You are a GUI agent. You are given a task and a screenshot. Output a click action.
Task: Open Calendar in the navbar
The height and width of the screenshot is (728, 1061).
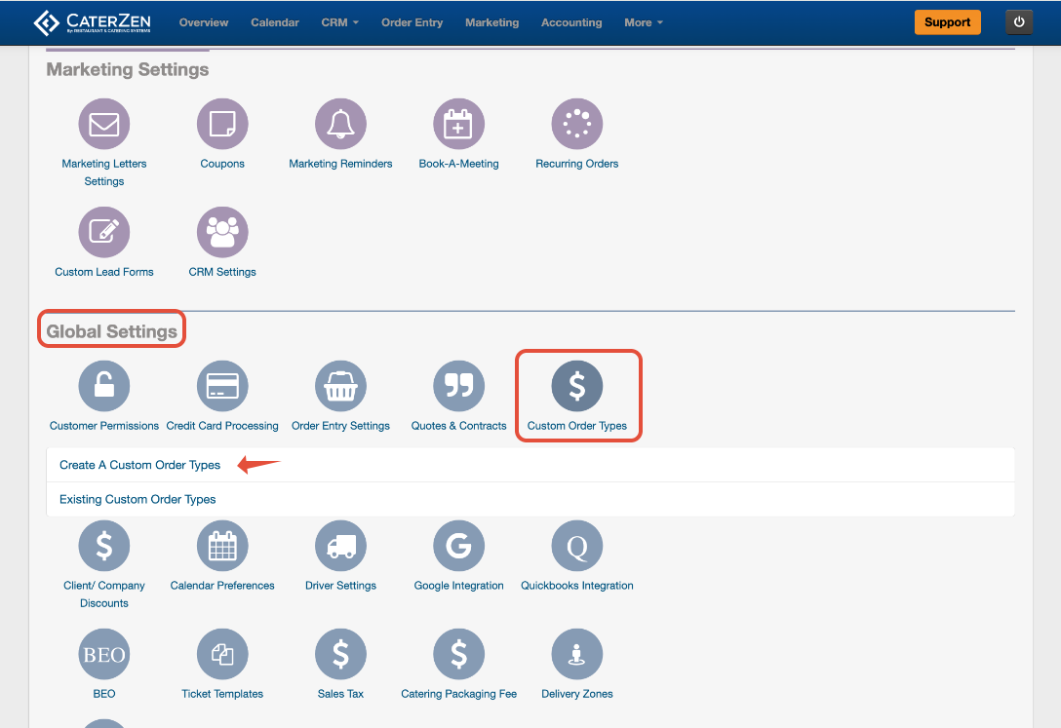point(275,22)
